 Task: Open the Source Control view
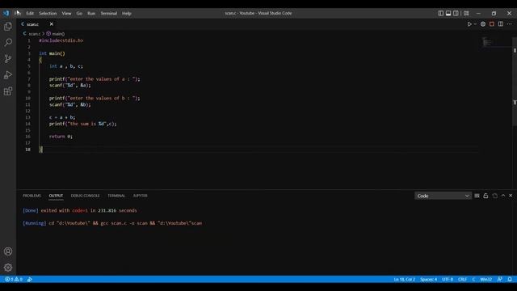[x=8, y=59]
